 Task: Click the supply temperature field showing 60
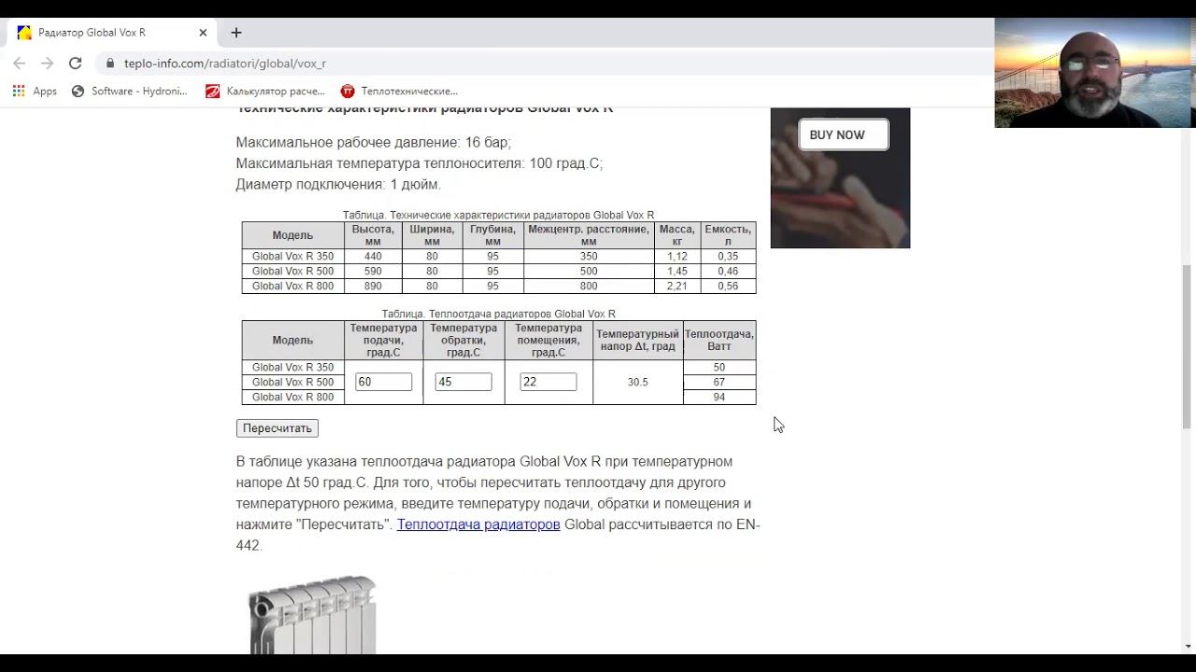click(384, 382)
